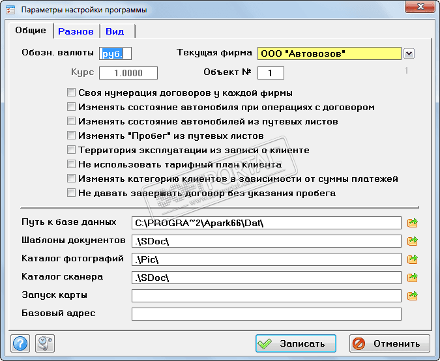
Task: Click the Курс label
Action: click(83, 72)
